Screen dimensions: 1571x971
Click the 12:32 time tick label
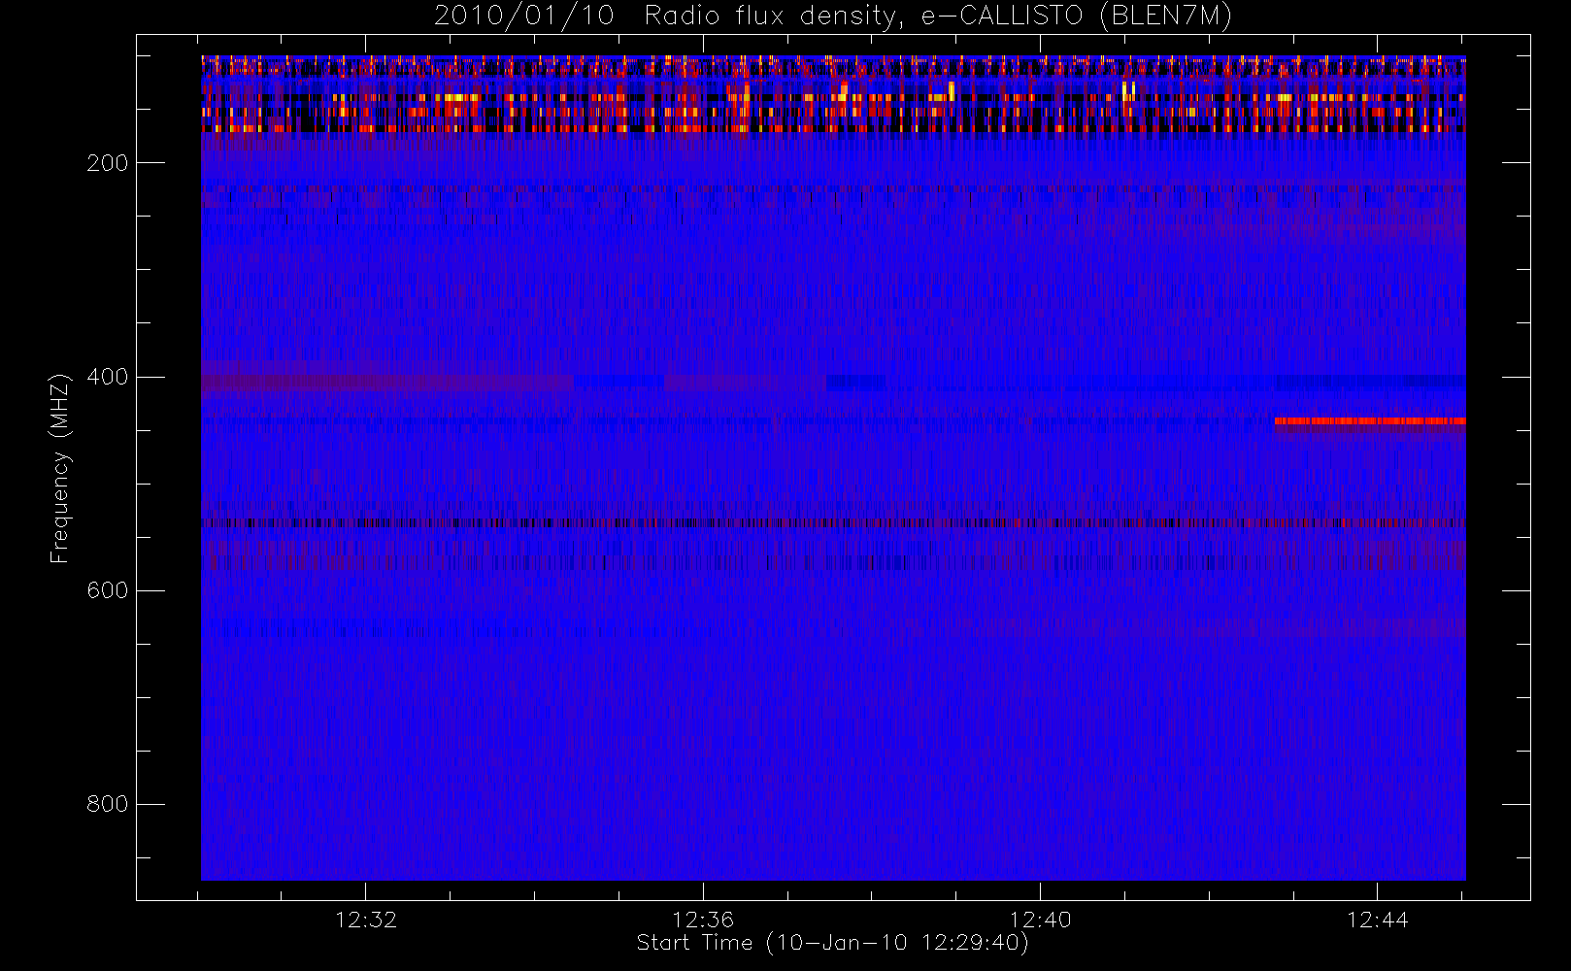[366, 920]
